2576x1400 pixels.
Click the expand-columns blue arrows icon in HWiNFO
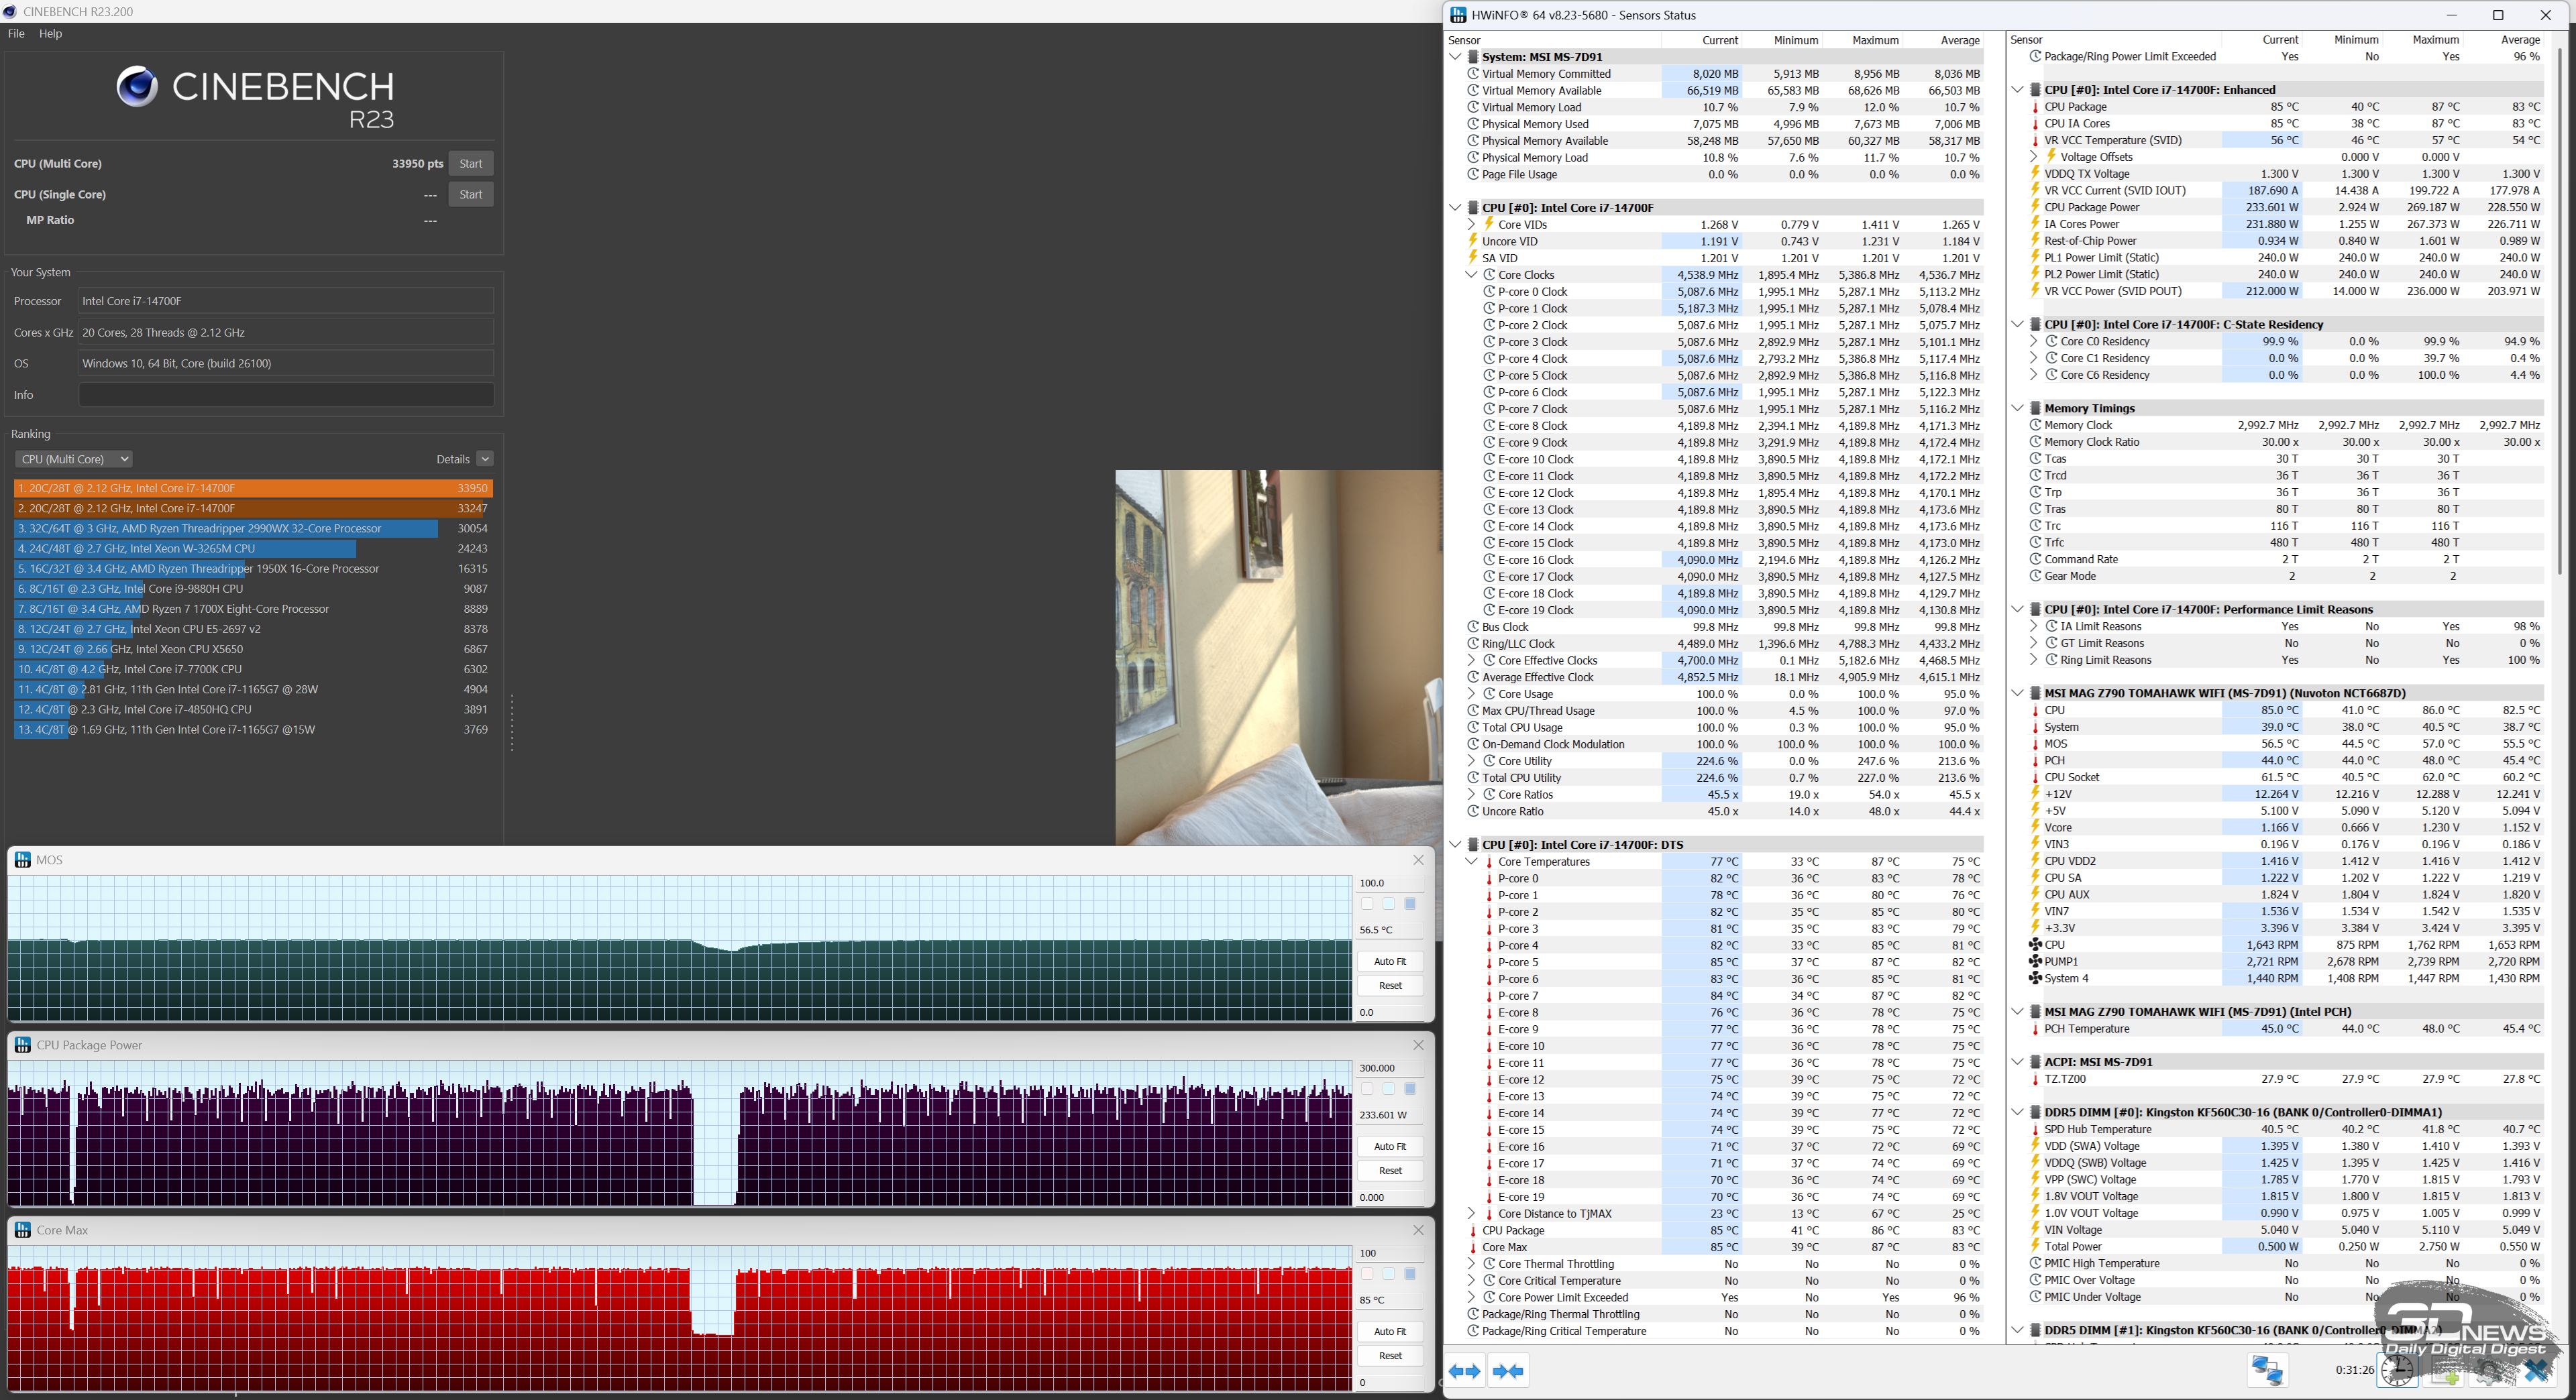[1465, 1371]
